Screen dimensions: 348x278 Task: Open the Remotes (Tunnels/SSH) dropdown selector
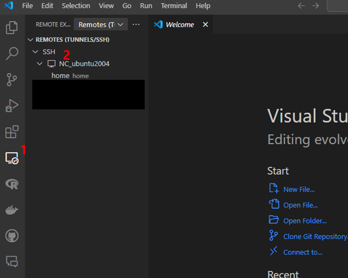coord(101,24)
